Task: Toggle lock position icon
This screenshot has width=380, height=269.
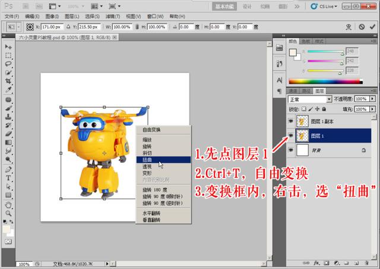Action: (317, 109)
